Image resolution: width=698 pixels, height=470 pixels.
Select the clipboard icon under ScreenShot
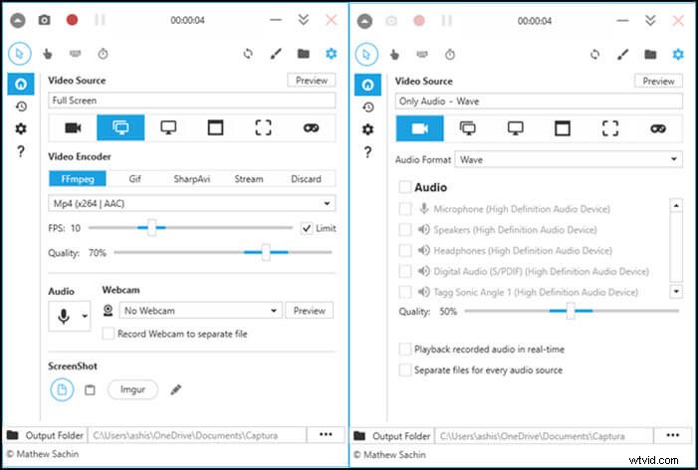click(x=90, y=389)
